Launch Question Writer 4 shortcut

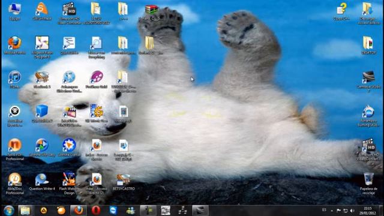(42, 179)
